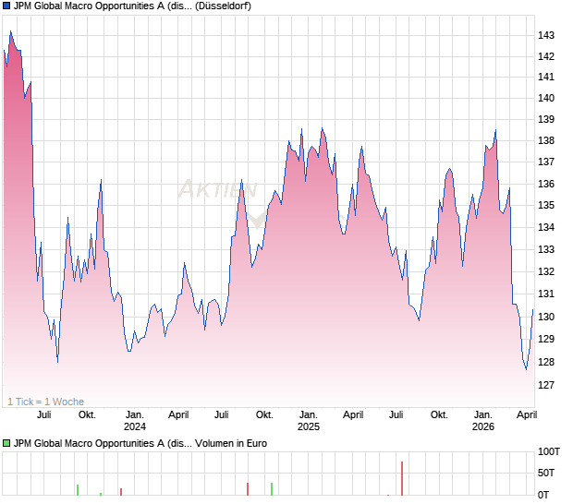Click the '1 Tick = 1 Woche' label

pos(45,402)
